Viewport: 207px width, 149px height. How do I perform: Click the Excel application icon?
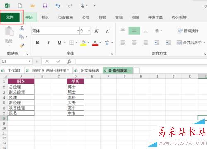click(7, 6)
